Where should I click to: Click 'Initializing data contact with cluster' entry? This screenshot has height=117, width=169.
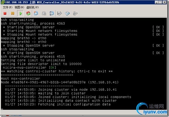click(61, 101)
